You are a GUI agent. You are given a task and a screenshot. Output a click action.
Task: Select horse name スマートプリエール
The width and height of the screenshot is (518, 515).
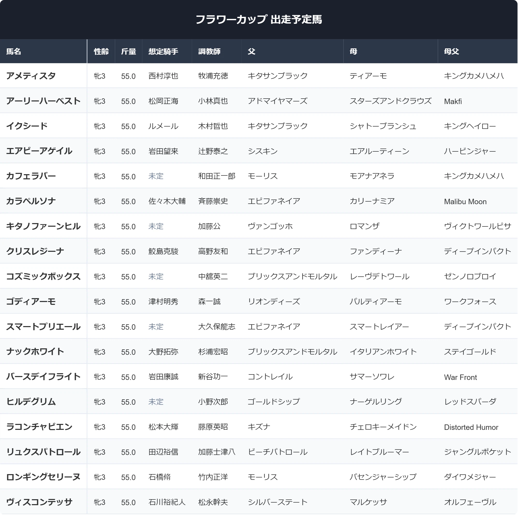pos(43,327)
